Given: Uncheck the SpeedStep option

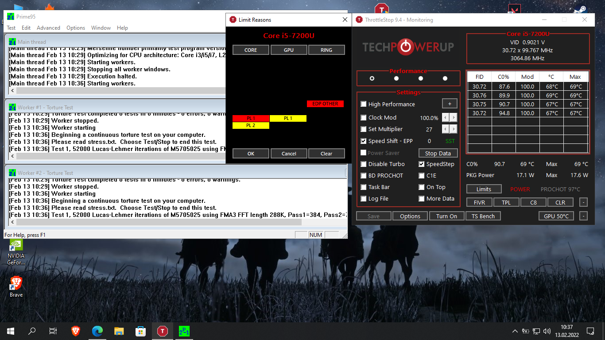Looking at the screenshot, I should 422,164.
